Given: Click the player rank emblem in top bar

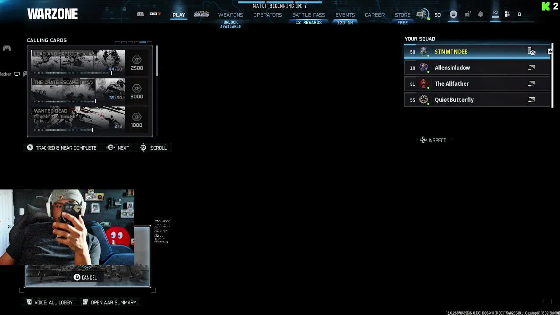Looking at the screenshot, I should [422, 14].
